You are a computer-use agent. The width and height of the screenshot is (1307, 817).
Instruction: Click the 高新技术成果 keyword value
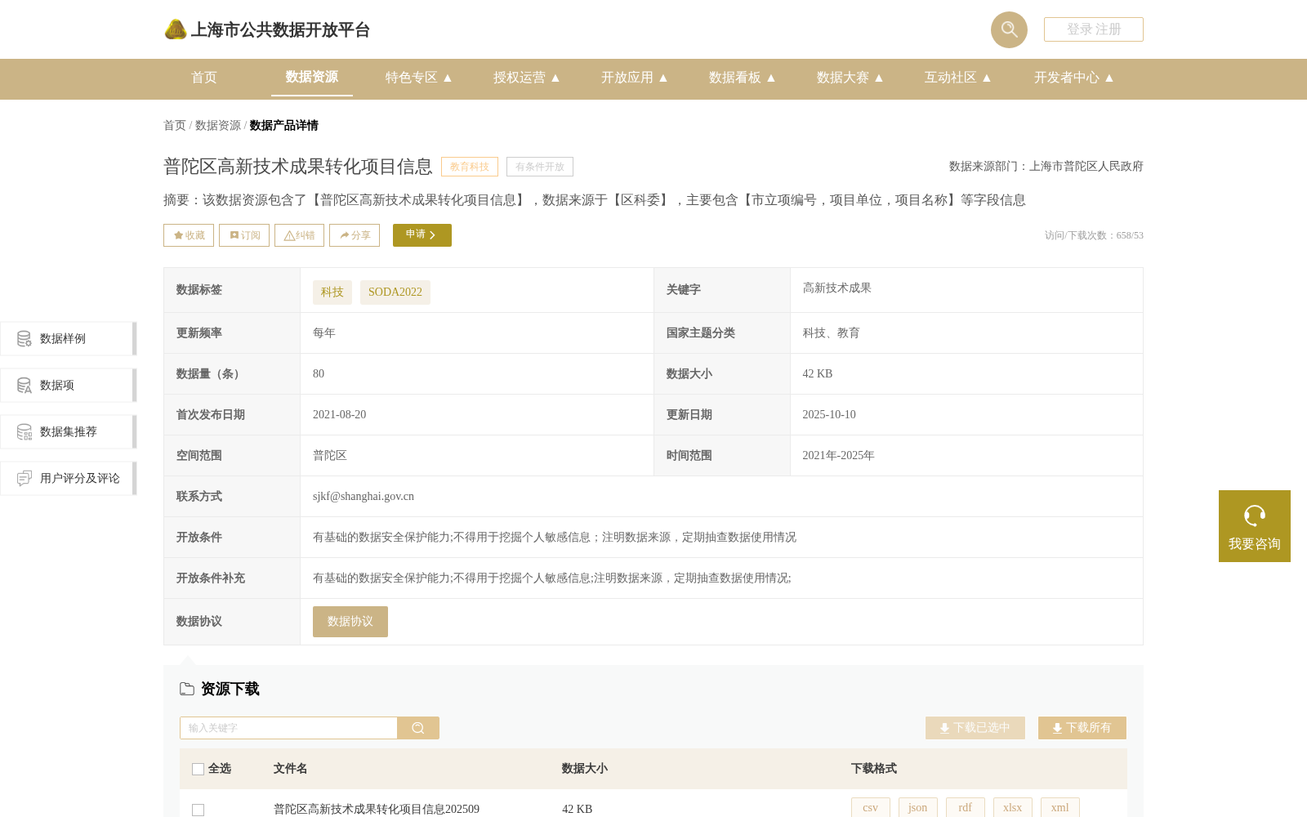tap(837, 288)
